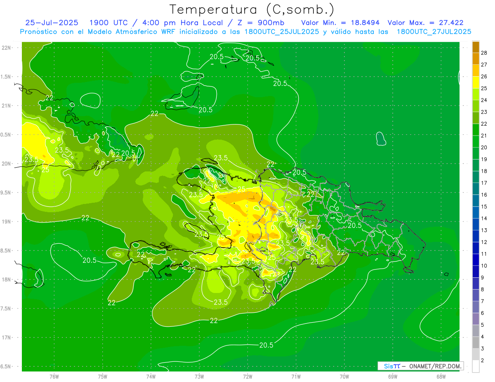
Task: Pick the legend swatch between 20 and 21
Action: tap(476, 142)
